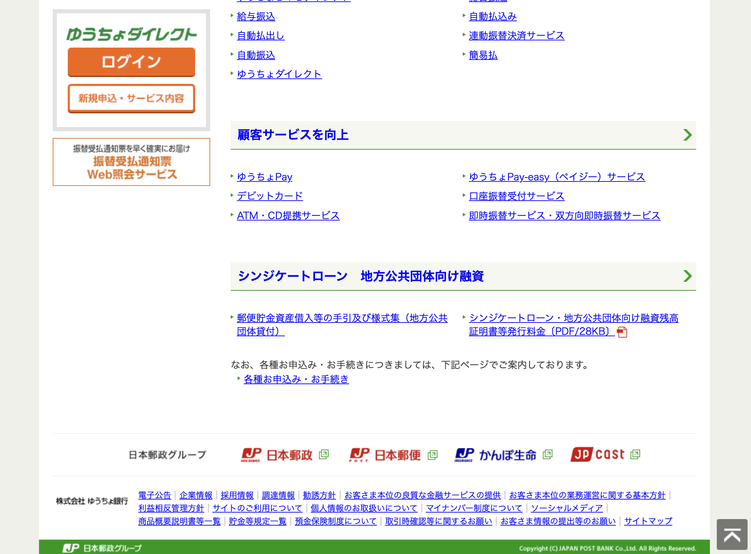The width and height of the screenshot is (751, 554).
Task: Open the 振替受払通知票 Web照会サービス banner
Action: pos(131,162)
